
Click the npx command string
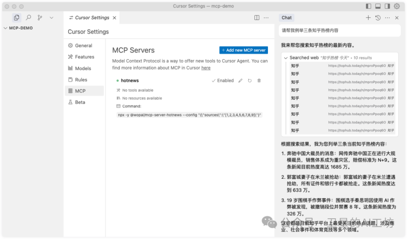click(189, 115)
